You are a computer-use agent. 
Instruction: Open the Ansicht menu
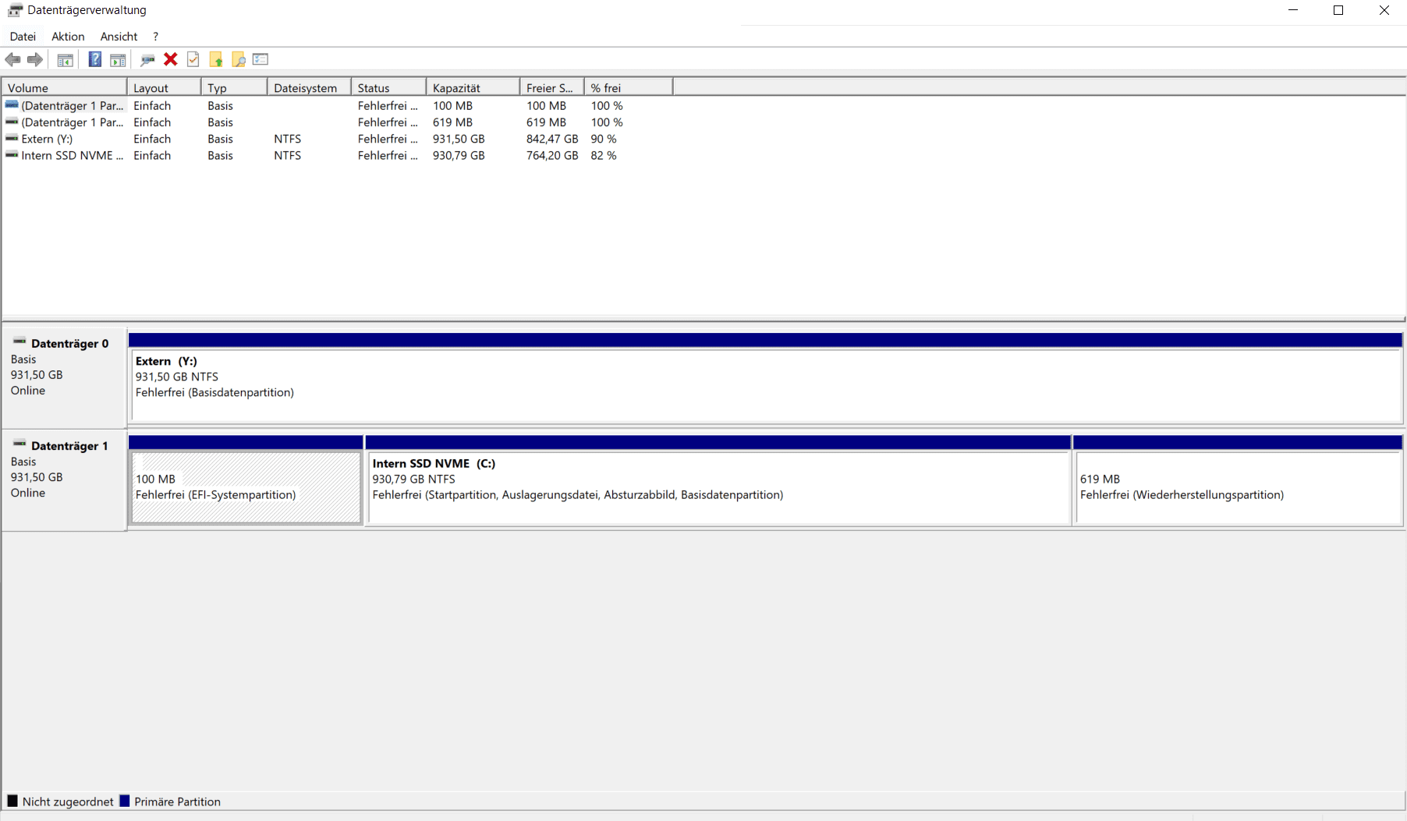tap(119, 37)
